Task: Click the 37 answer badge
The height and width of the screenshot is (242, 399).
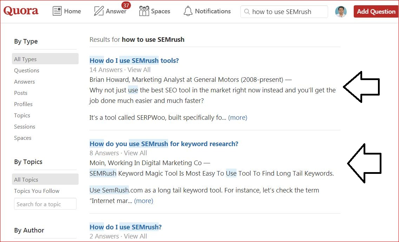Action: click(126, 5)
